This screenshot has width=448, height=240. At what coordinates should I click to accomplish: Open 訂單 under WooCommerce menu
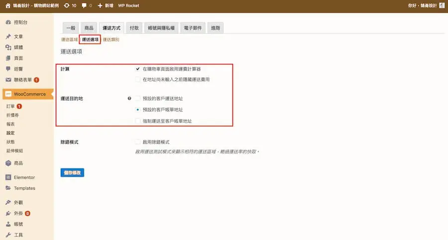point(10,106)
